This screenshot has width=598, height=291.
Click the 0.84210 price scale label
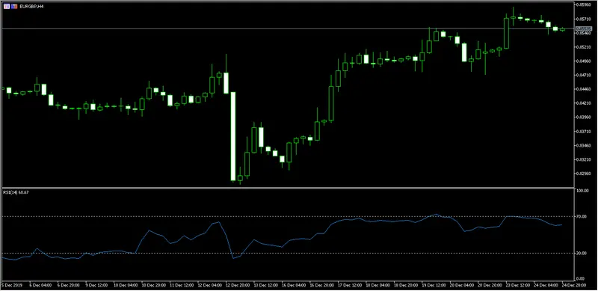click(x=583, y=103)
